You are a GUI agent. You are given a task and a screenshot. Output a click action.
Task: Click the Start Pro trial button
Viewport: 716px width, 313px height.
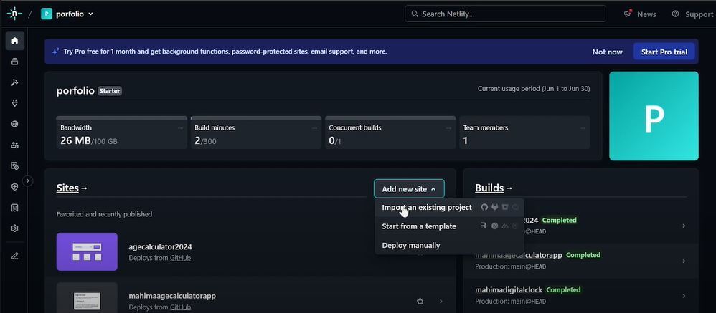[664, 52]
